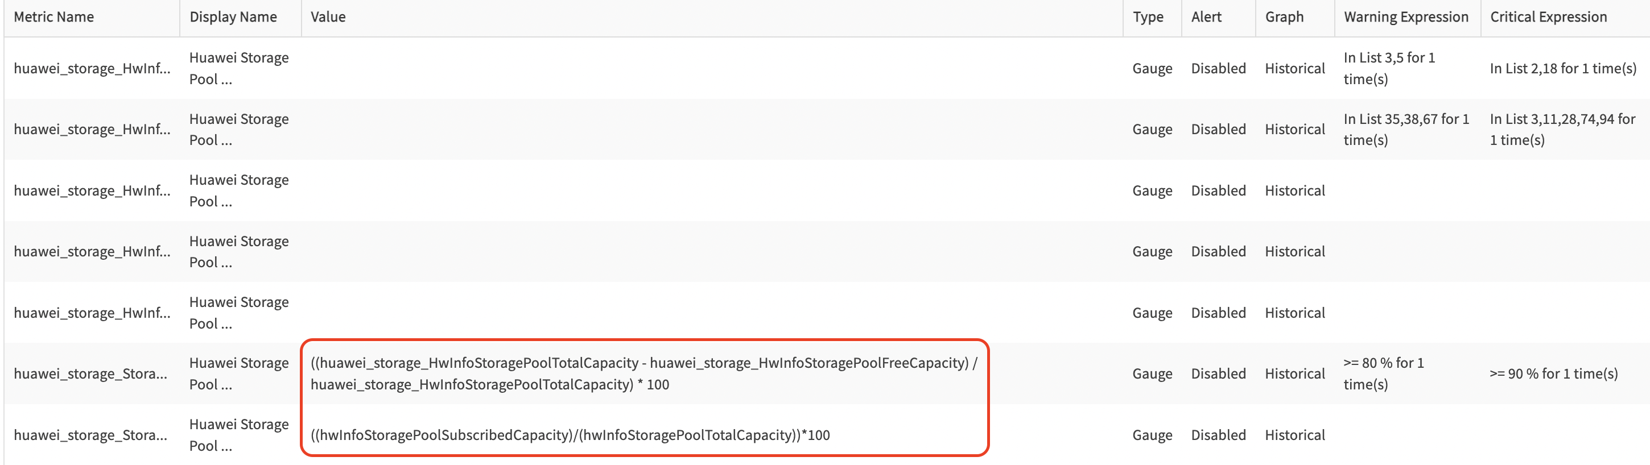Select the TotalCapacity minus FreeCapacity formula
The width and height of the screenshot is (1650, 465).
tap(643, 373)
